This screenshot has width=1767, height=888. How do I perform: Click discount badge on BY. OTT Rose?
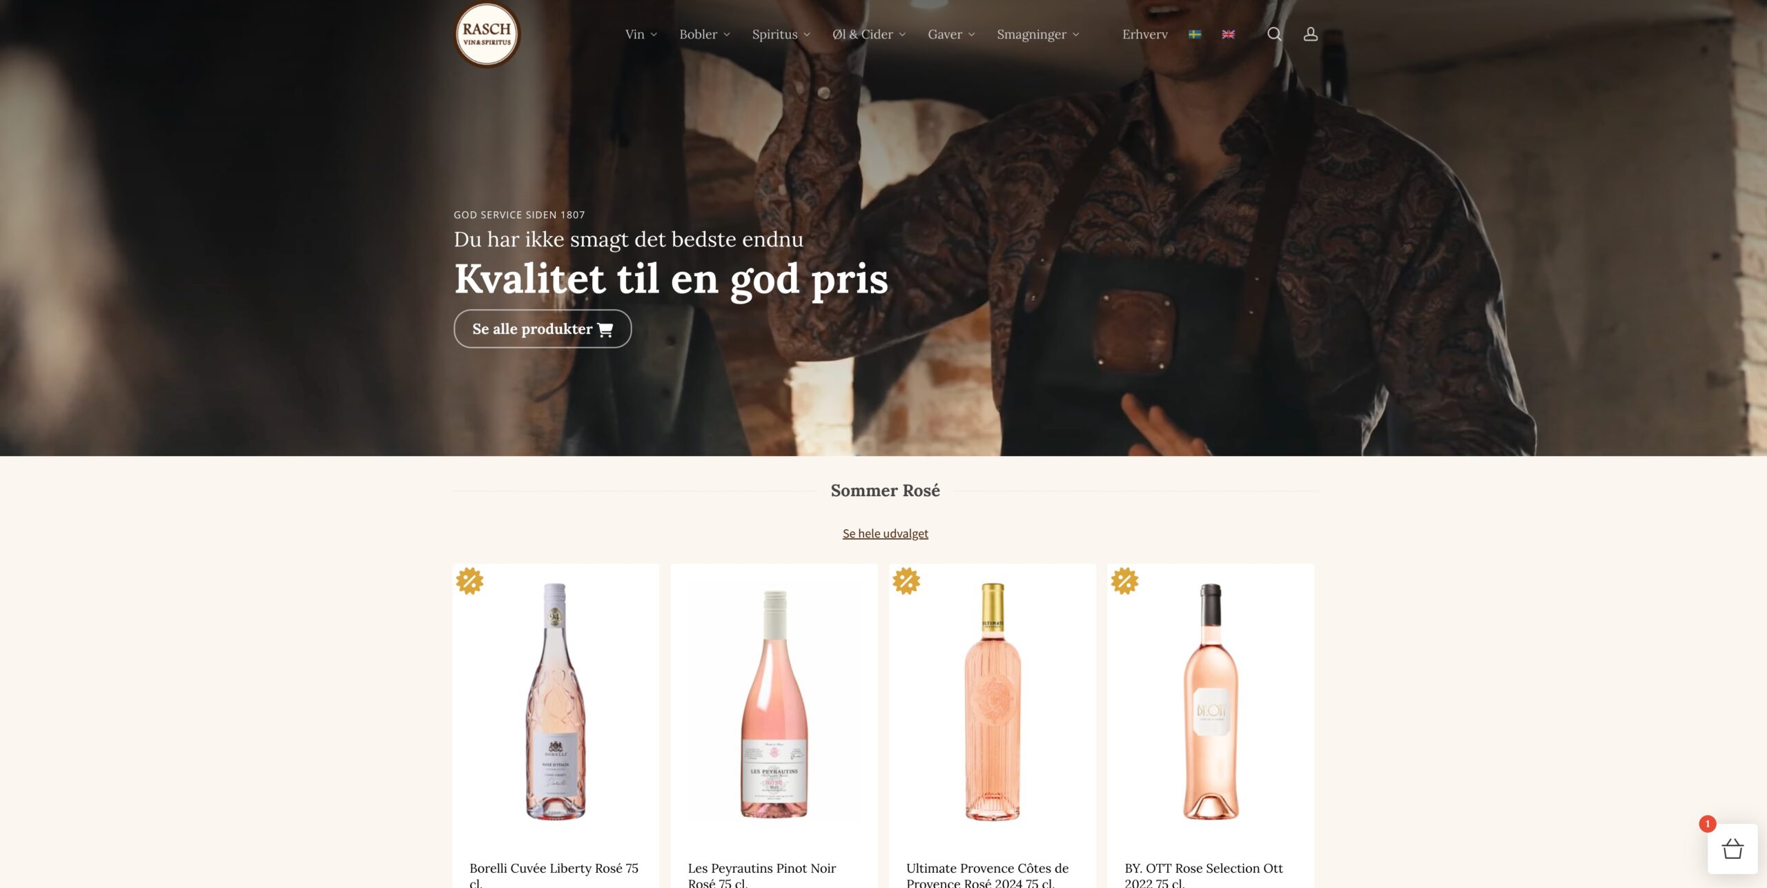point(1124,581)
